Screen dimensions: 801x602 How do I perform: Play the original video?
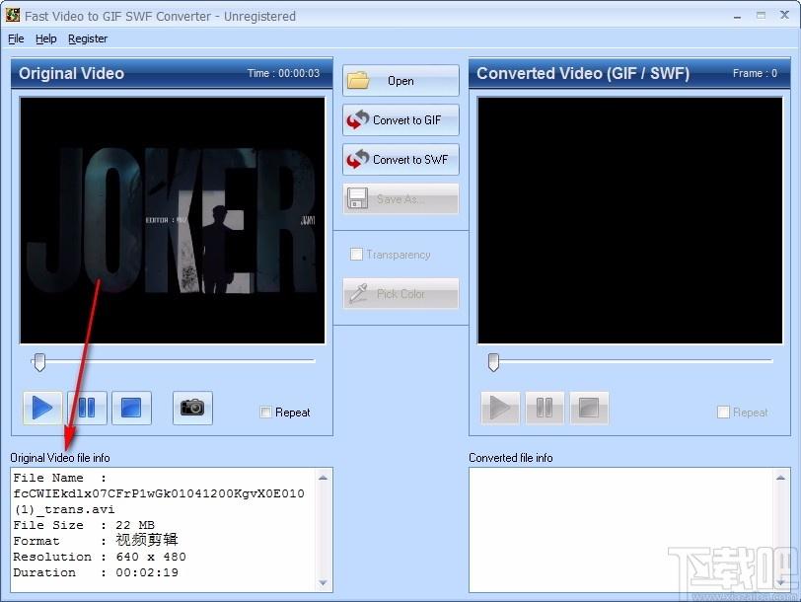(x=42, y=408)
